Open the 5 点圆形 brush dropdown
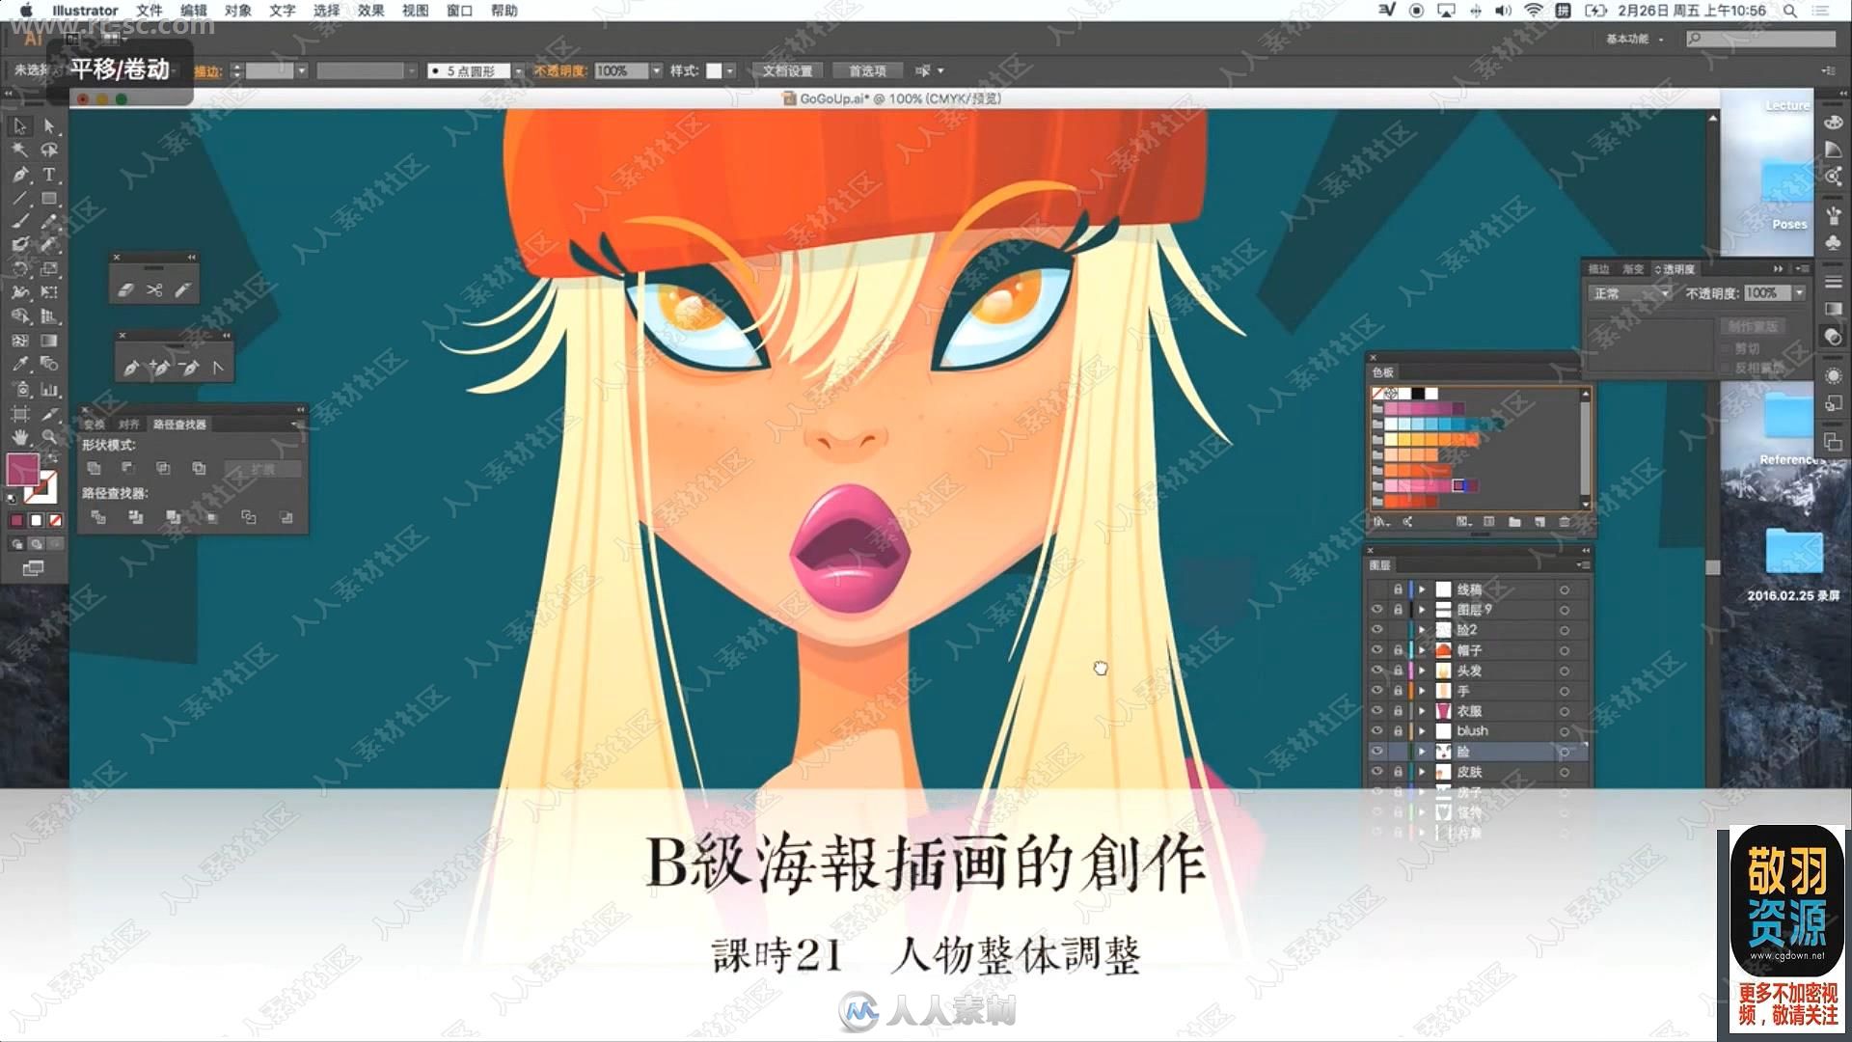The image size is (1852, 1042). (518, 71)
